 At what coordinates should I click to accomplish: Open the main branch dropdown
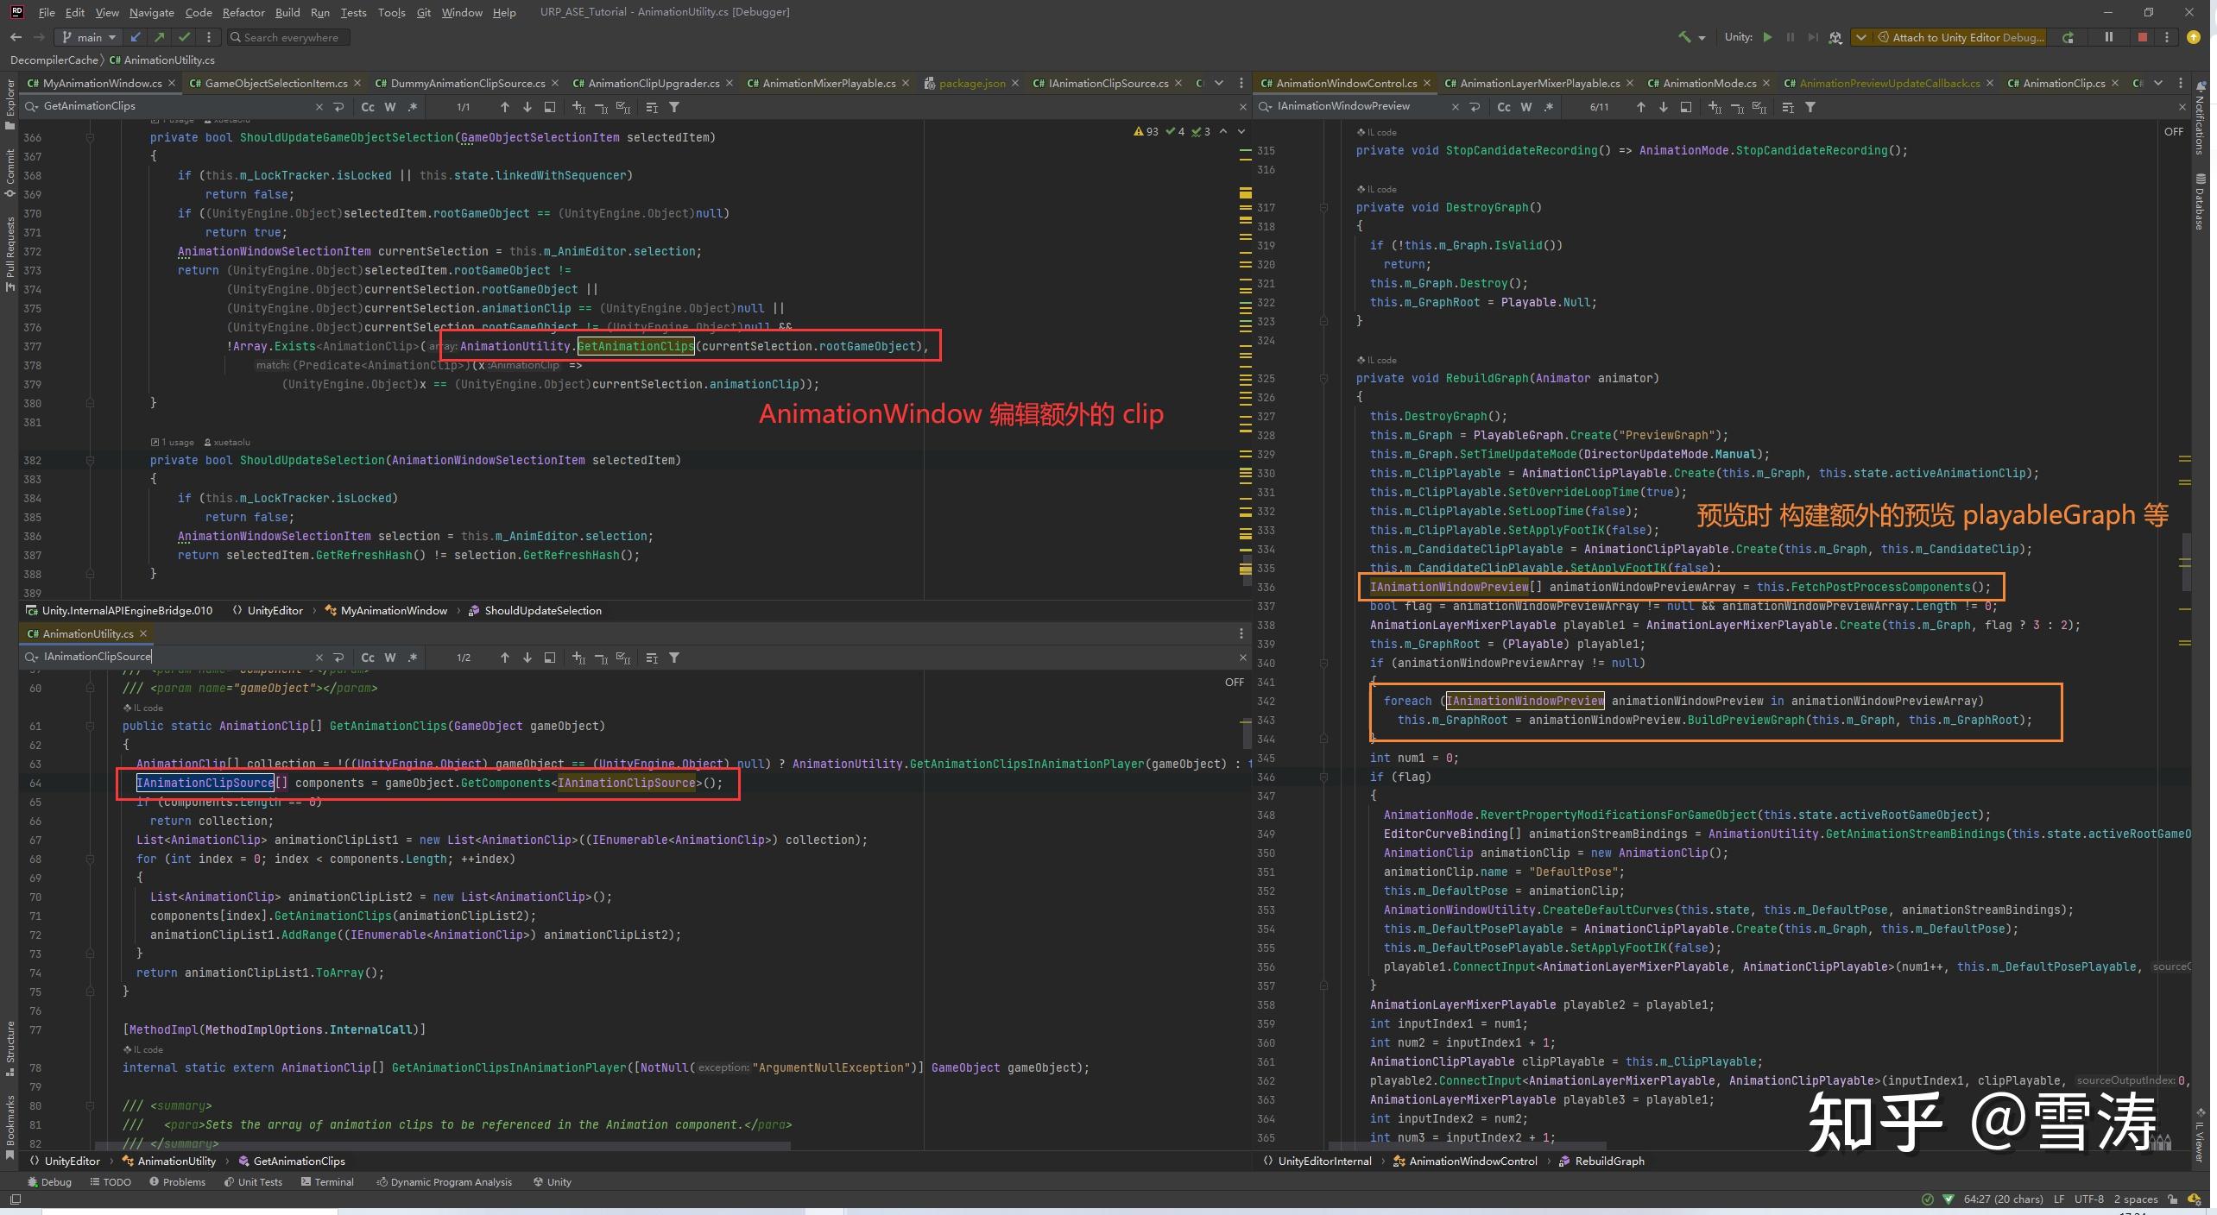click(87, 37)
